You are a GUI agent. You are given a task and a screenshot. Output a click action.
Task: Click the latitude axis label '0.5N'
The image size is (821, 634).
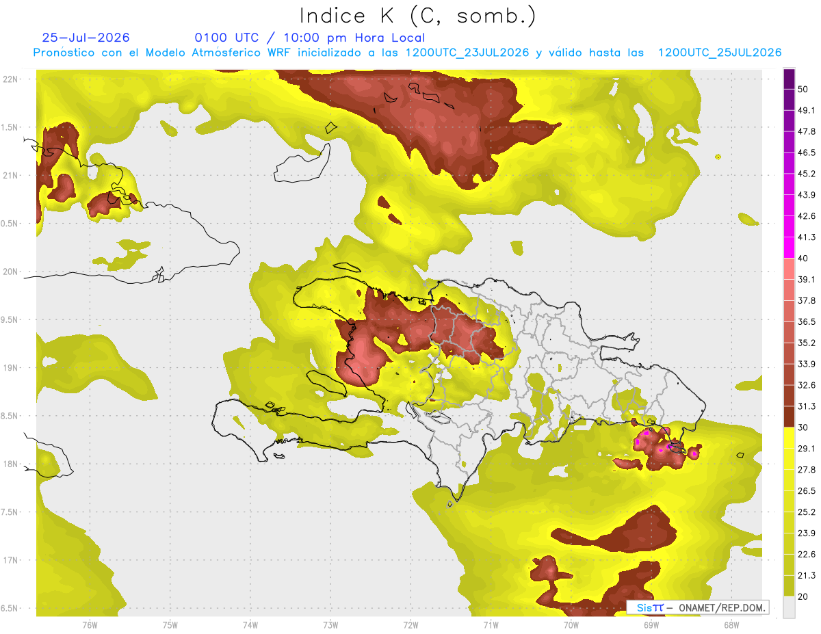[10, 224]
